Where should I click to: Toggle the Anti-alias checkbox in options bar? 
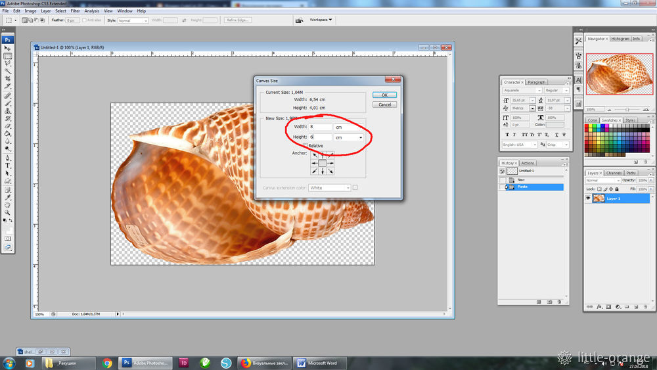pos(85,20)
